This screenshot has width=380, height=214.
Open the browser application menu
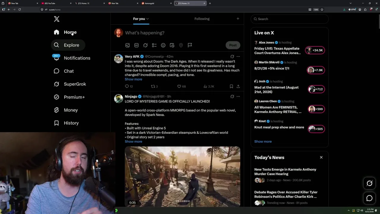(x=376, y=10)
